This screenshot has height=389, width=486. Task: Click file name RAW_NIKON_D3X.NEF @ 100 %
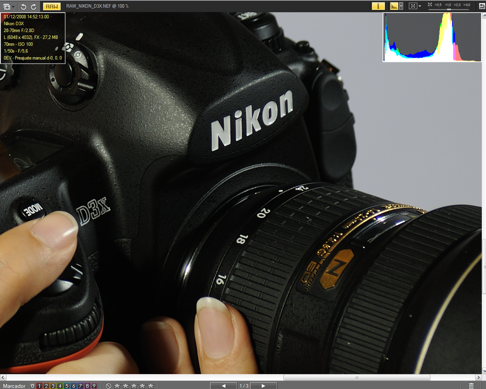[97, 6]
